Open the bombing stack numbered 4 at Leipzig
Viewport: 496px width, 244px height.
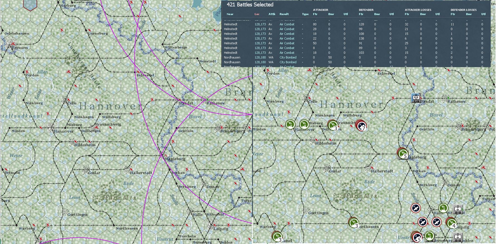(x=451, y=223)
